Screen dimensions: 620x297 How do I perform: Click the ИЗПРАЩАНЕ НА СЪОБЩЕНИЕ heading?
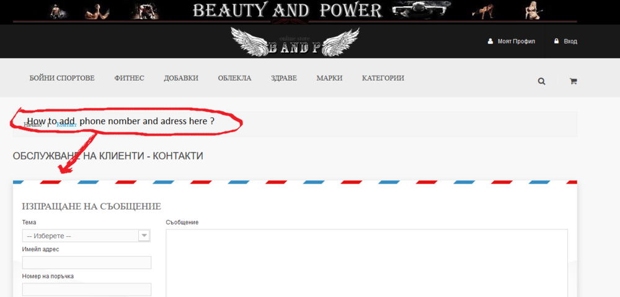pyautogui.click(x=92, y=206)
